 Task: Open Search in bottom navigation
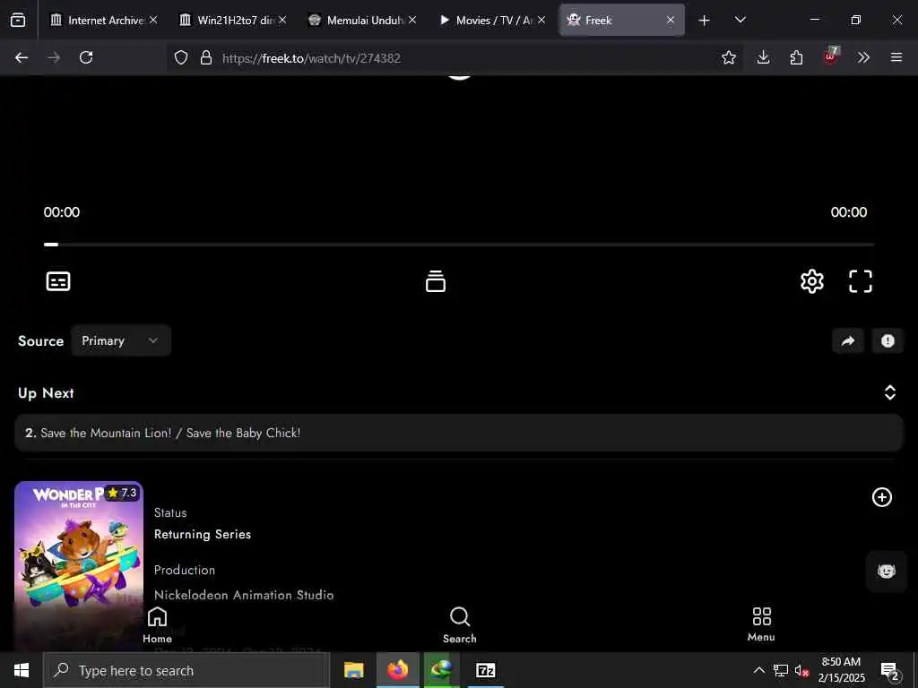pyautogui.click(x=460, y=624)
